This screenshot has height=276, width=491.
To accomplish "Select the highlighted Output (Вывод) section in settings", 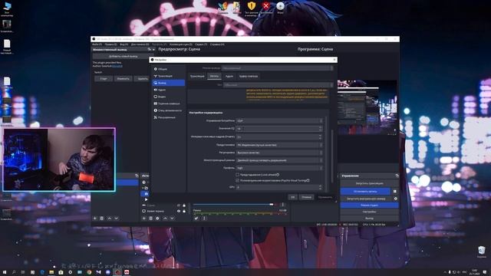I will pos(169,83).
